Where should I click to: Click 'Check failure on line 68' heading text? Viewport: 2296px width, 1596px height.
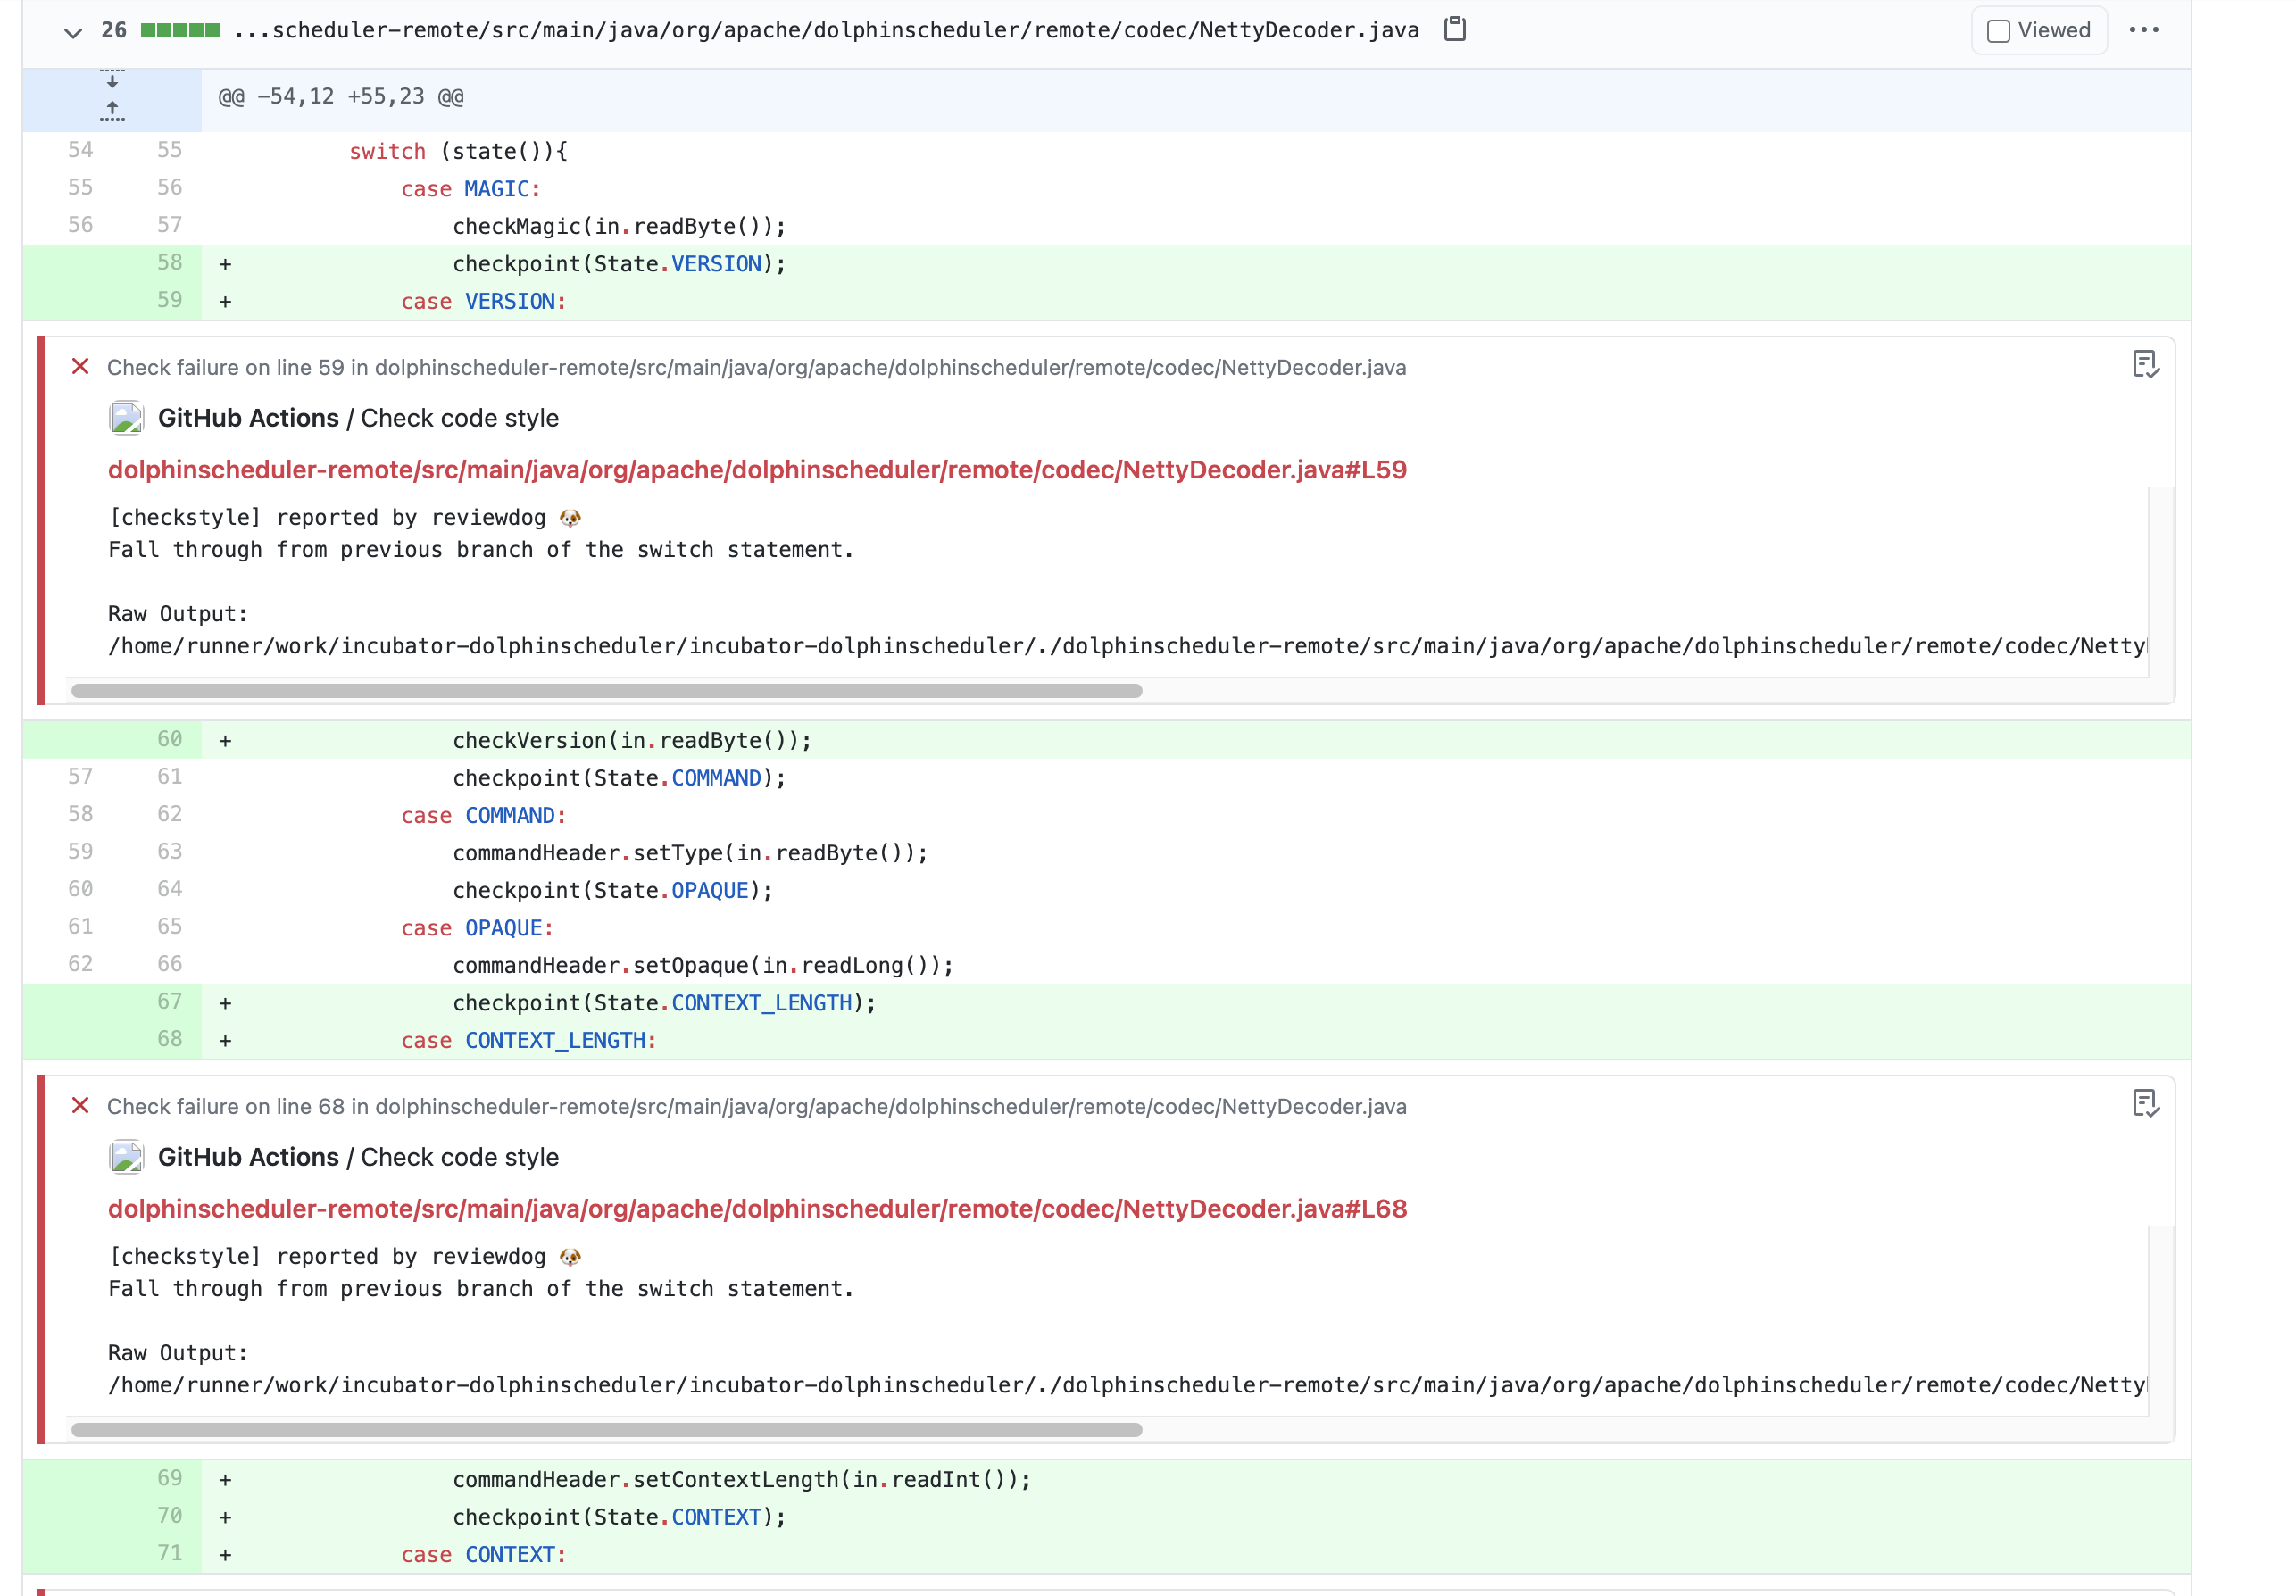pyautogui.click(x=756, y=1106)
